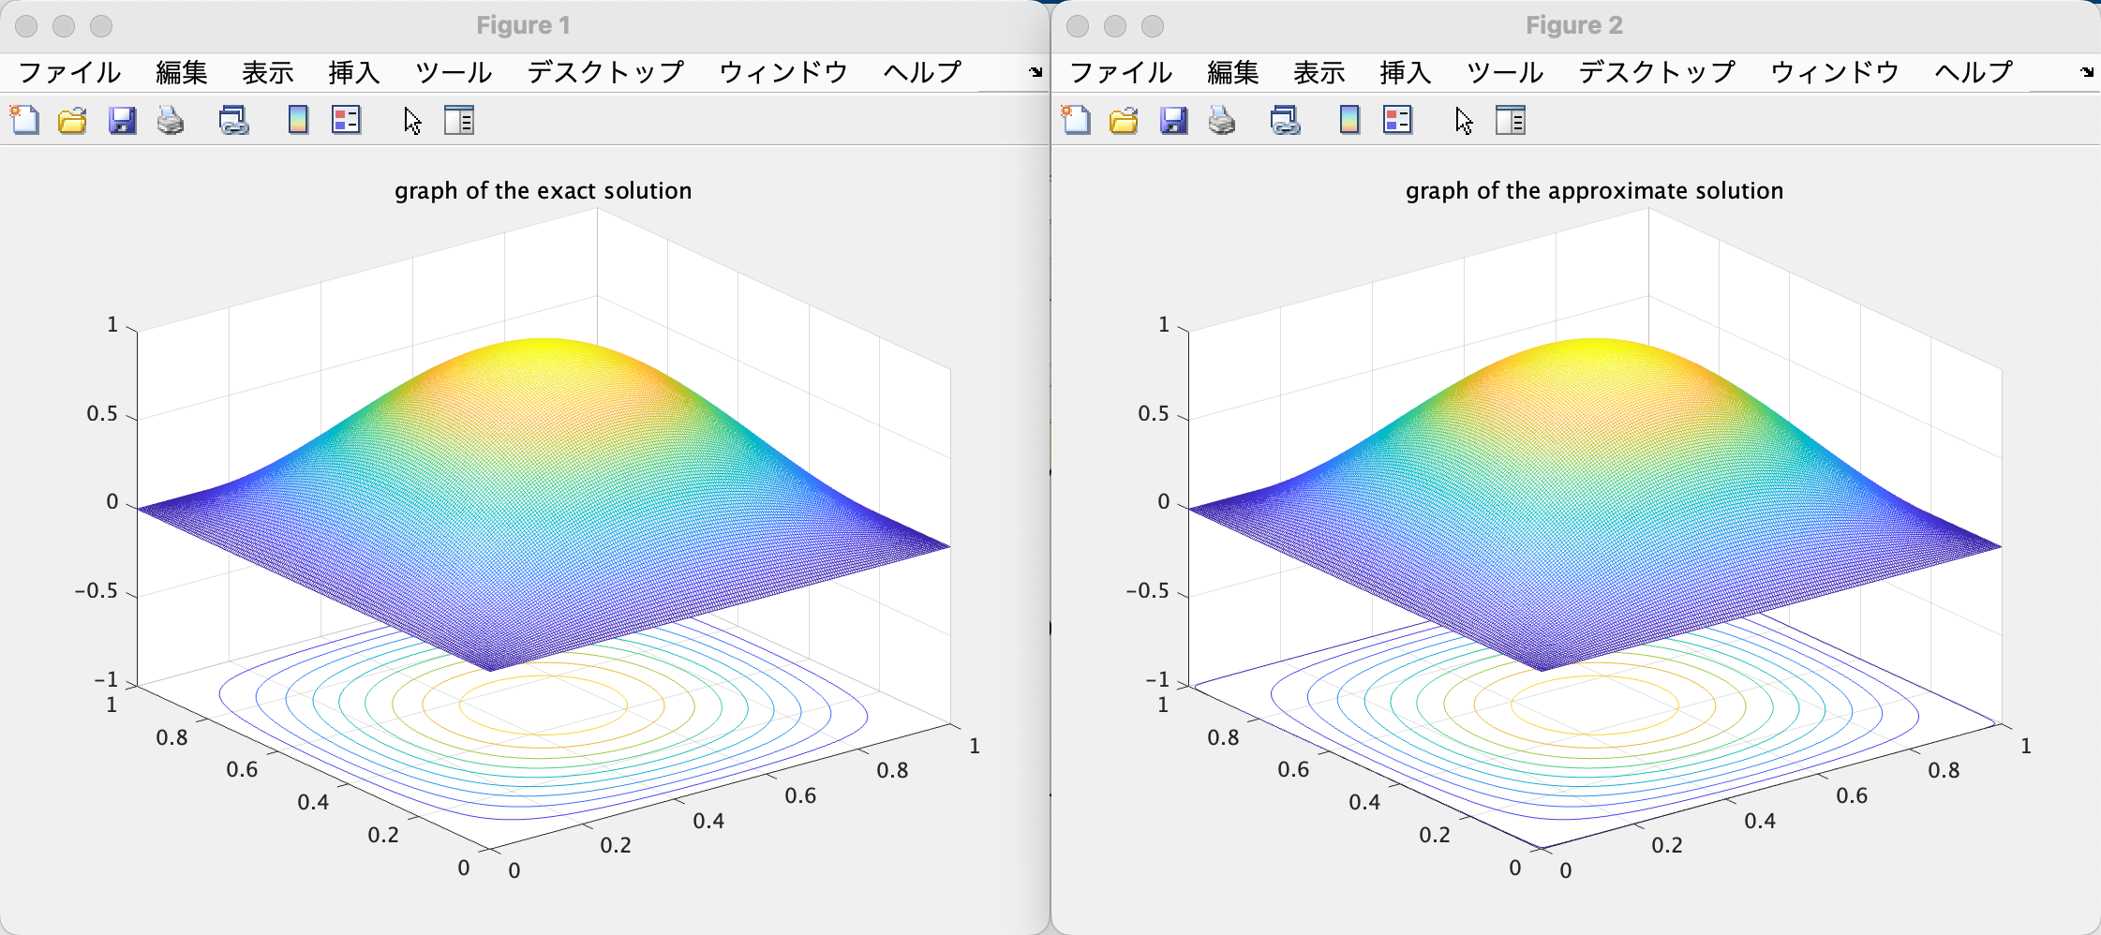Open ウィンドウ menu in Figure 1
This screenshot has width=2101, height=935.
[x=783, y=72]
